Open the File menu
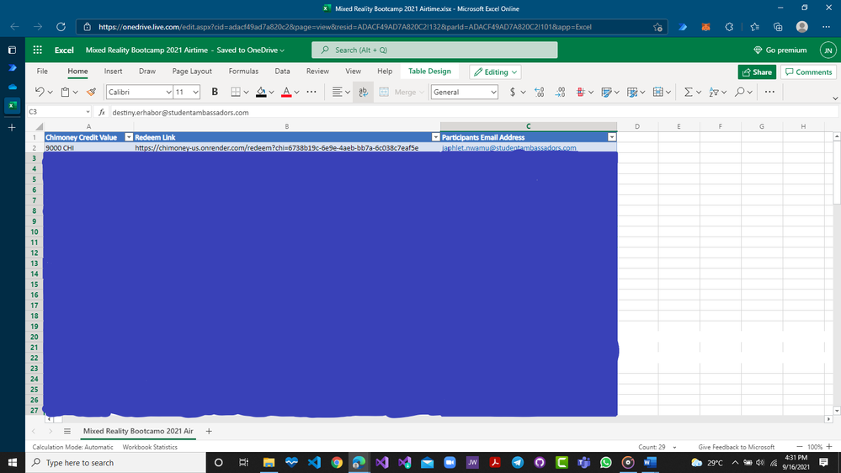 pyautogui.click(x=42, y=71)
